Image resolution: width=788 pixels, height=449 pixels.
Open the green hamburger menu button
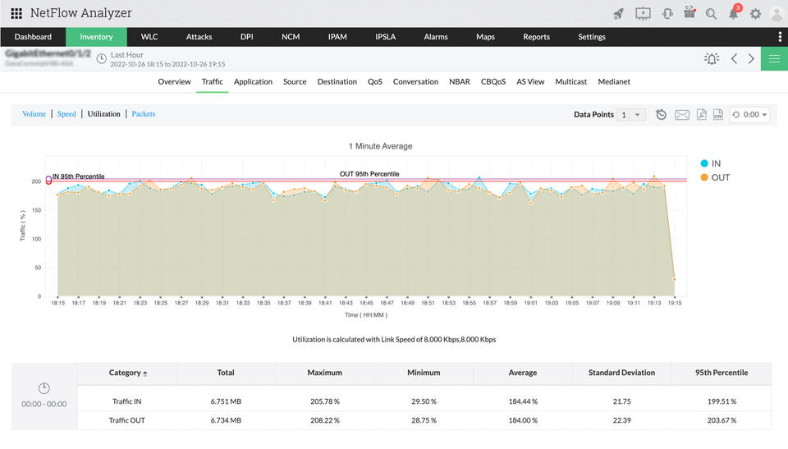[x=774, y=59]
